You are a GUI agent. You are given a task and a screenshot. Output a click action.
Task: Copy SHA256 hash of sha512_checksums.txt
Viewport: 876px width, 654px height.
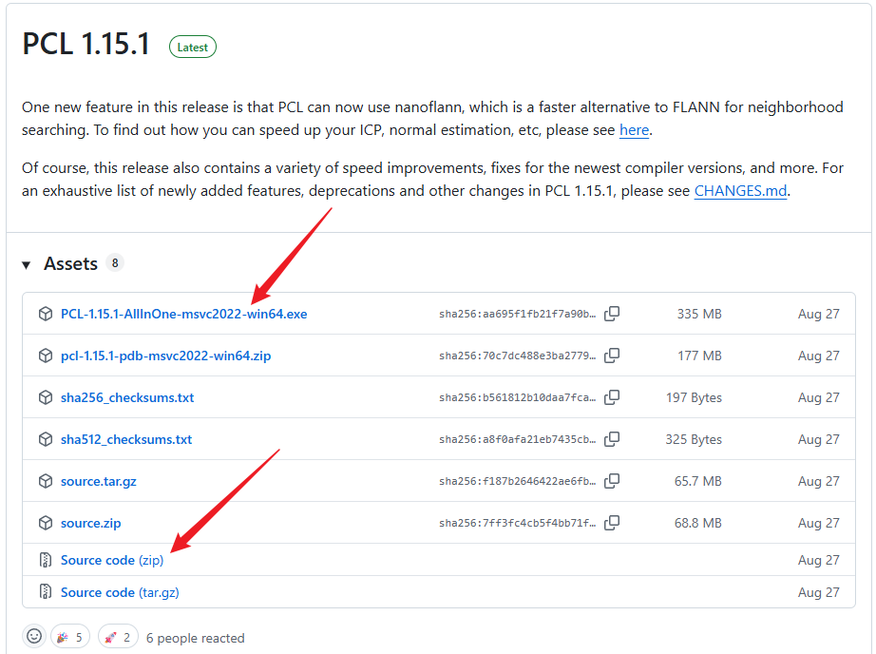point(613,439)
